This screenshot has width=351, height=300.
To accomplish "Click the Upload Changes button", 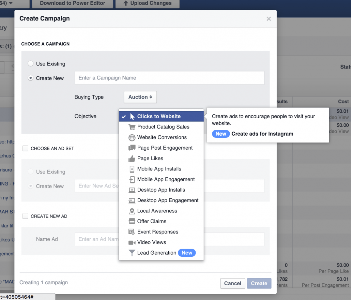I will pos(147,3).
